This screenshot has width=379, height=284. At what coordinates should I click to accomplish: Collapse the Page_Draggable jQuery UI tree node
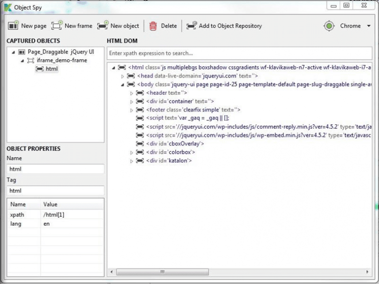[x=13, y=52]
